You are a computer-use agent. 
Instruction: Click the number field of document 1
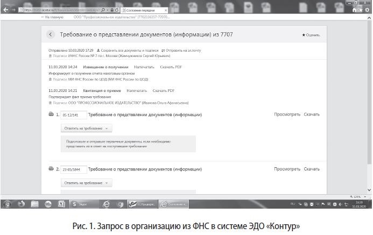click(74, 115)
